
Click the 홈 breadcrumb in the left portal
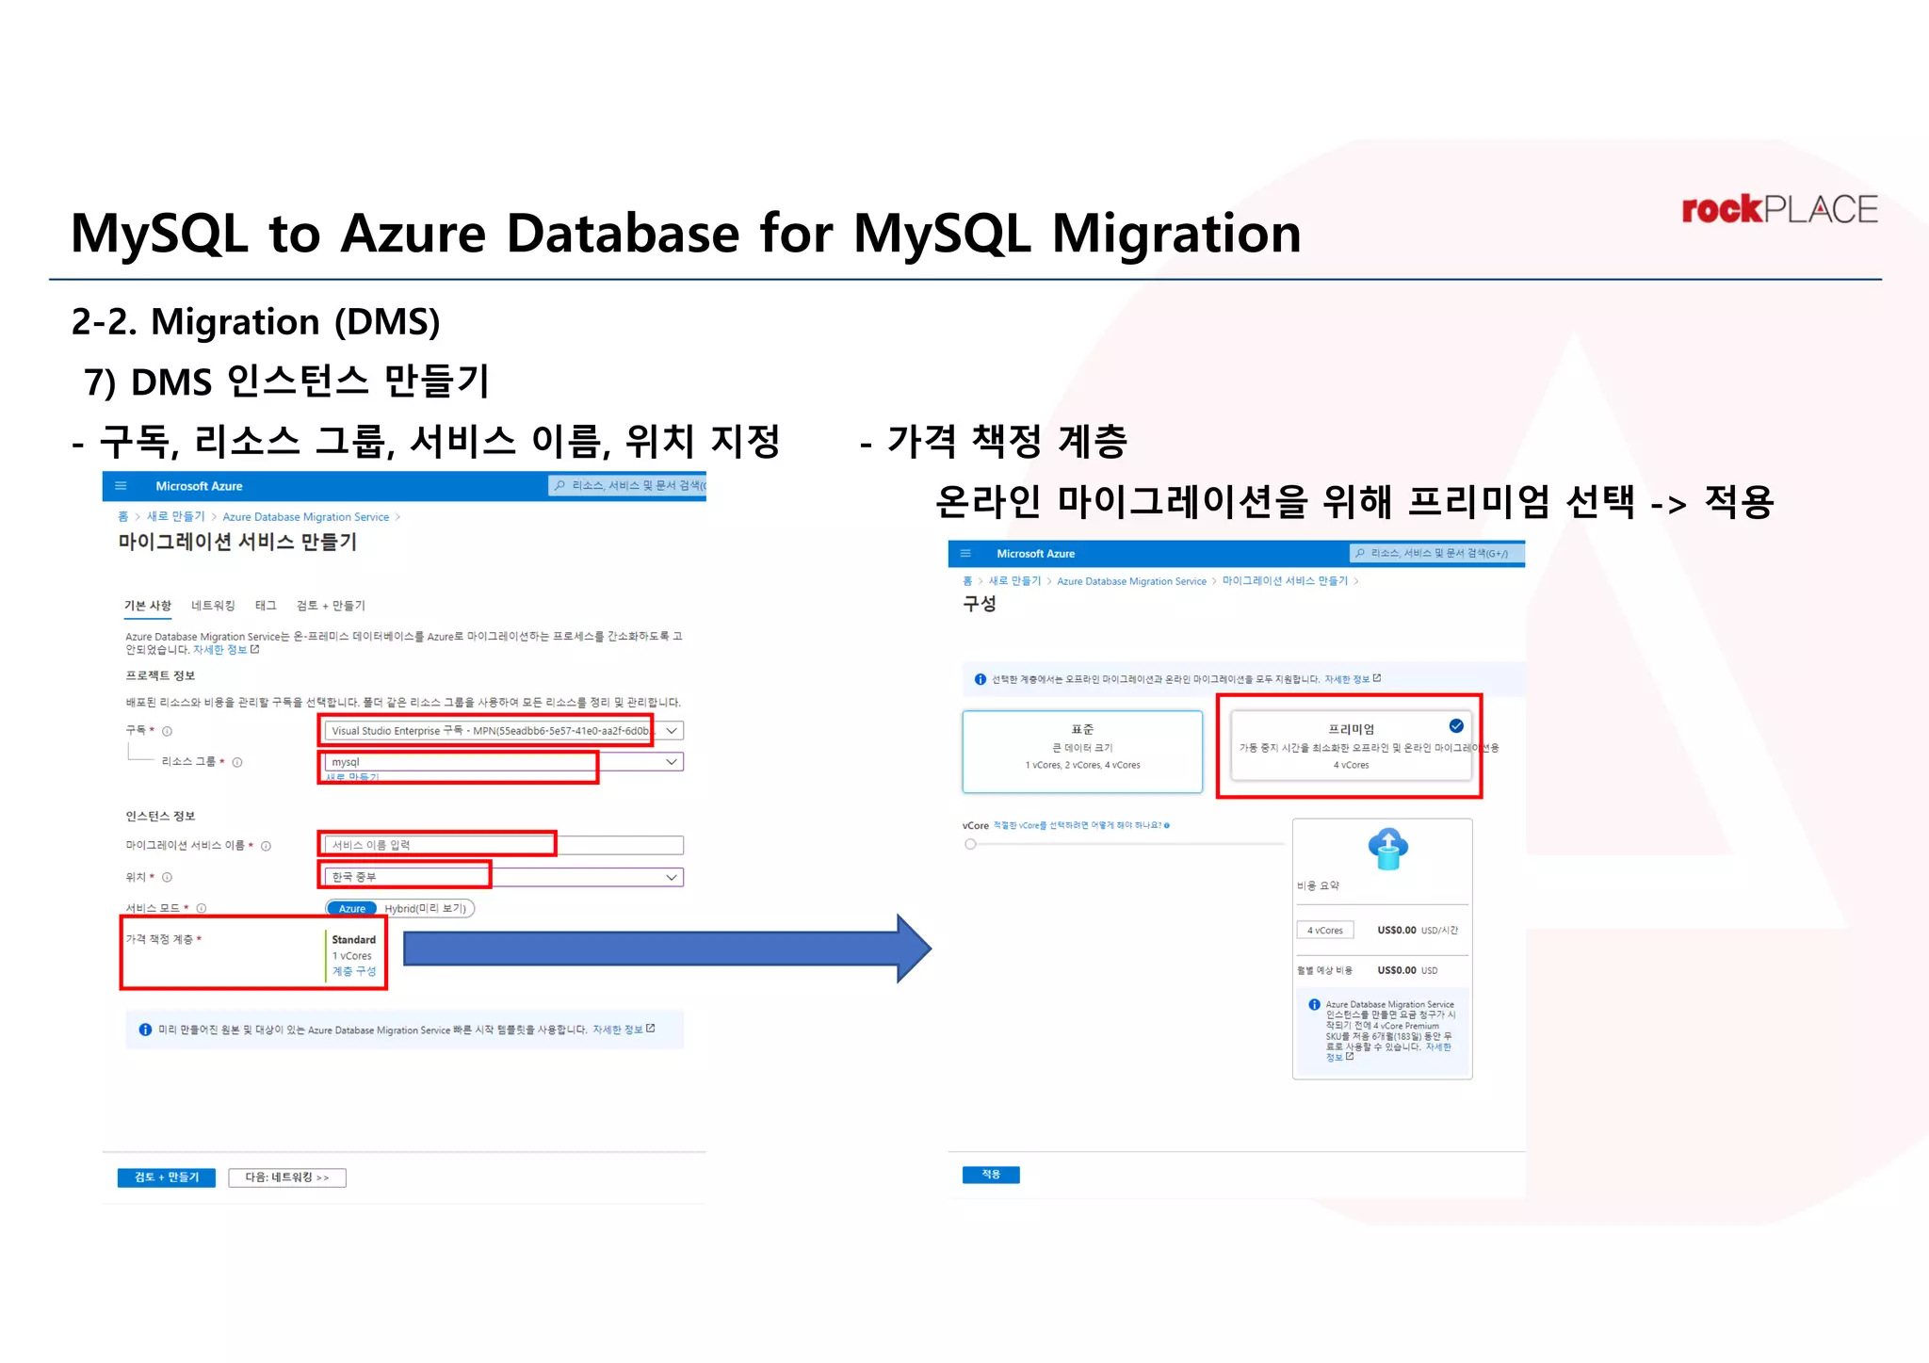(x=122, y=516)
